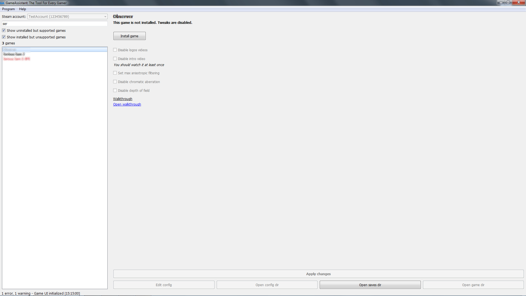Image resolution: width=526 pixels, height=296 pixels.
Task: Click the GameAssistant logo in the title bar
Action: click(x=2, y=3)
